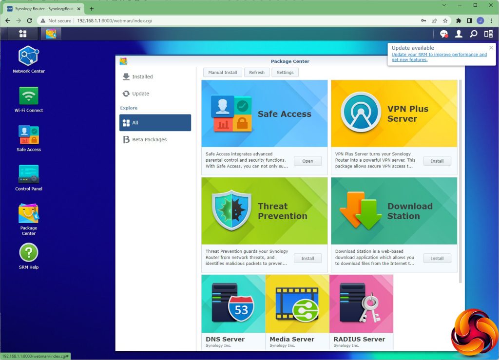499x360 pixels.
Task: Click the SRM search magnifier icon
Action: pyautogui.click(x=474, y=34)
